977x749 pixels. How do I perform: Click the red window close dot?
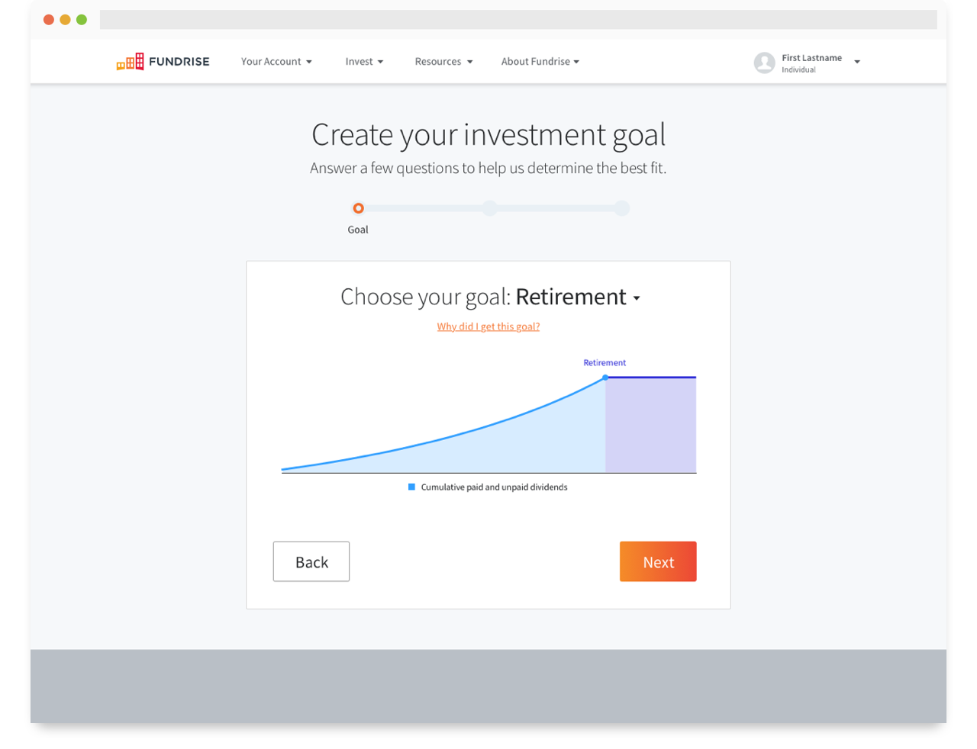[49, 20]
